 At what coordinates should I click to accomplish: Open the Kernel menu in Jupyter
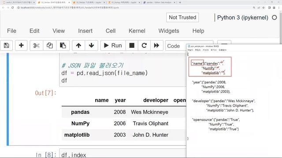[x=137, y=31]
